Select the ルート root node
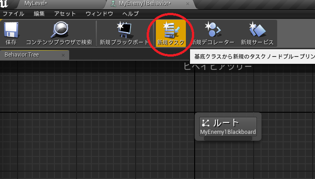The width and height of the screenshot is (315, 179). [x=228, y=127]
